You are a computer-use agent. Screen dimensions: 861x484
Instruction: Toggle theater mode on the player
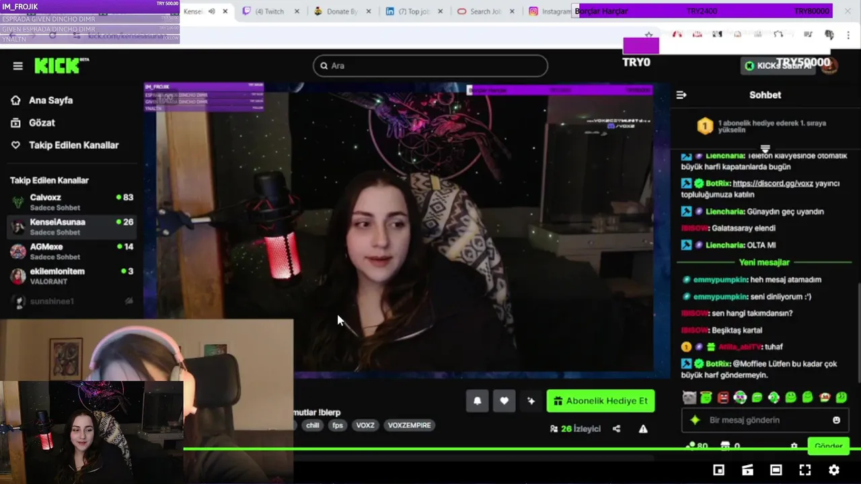776,470
